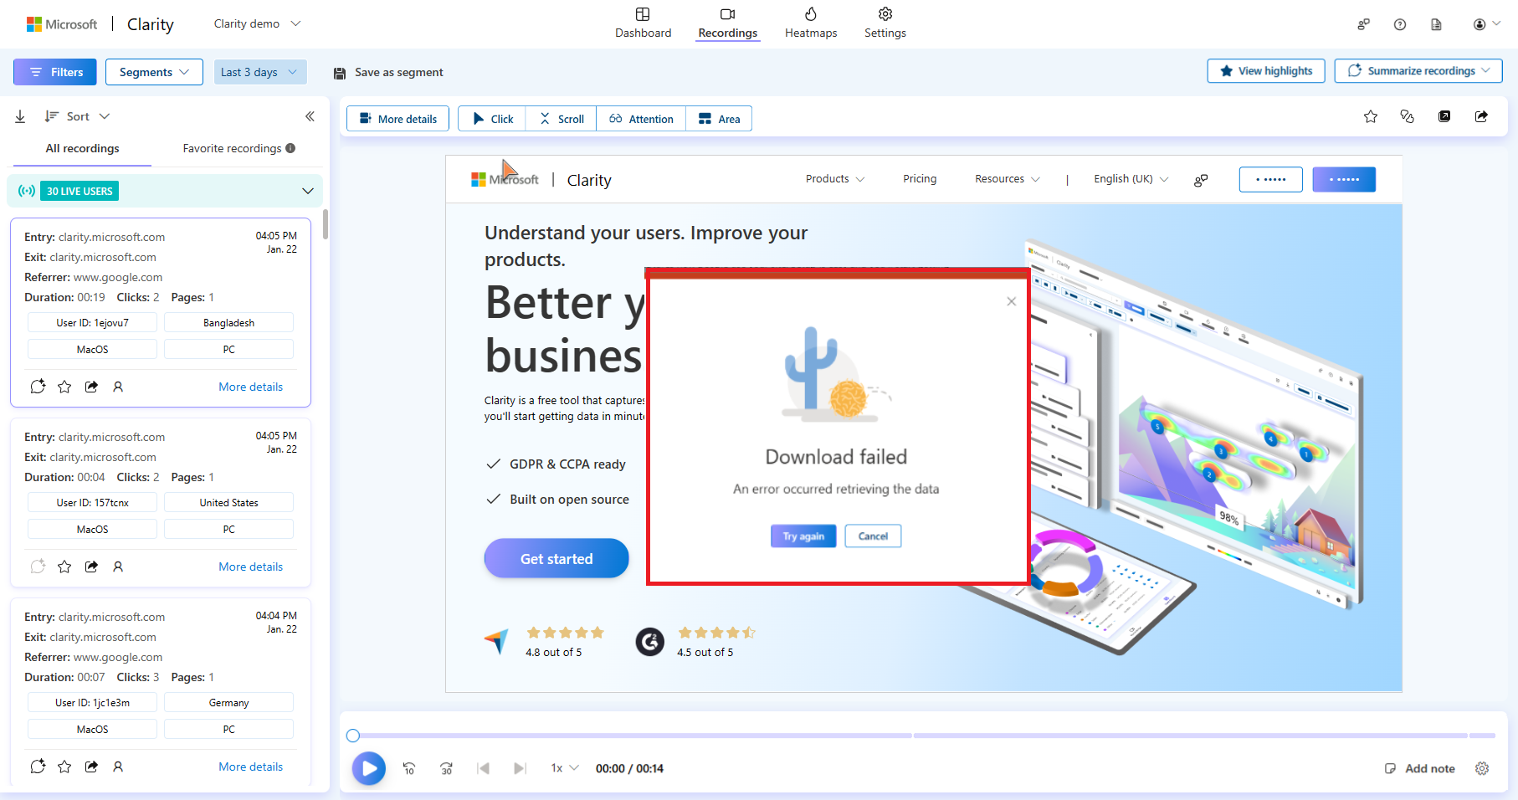Go to the previous recording

[484, 768]
